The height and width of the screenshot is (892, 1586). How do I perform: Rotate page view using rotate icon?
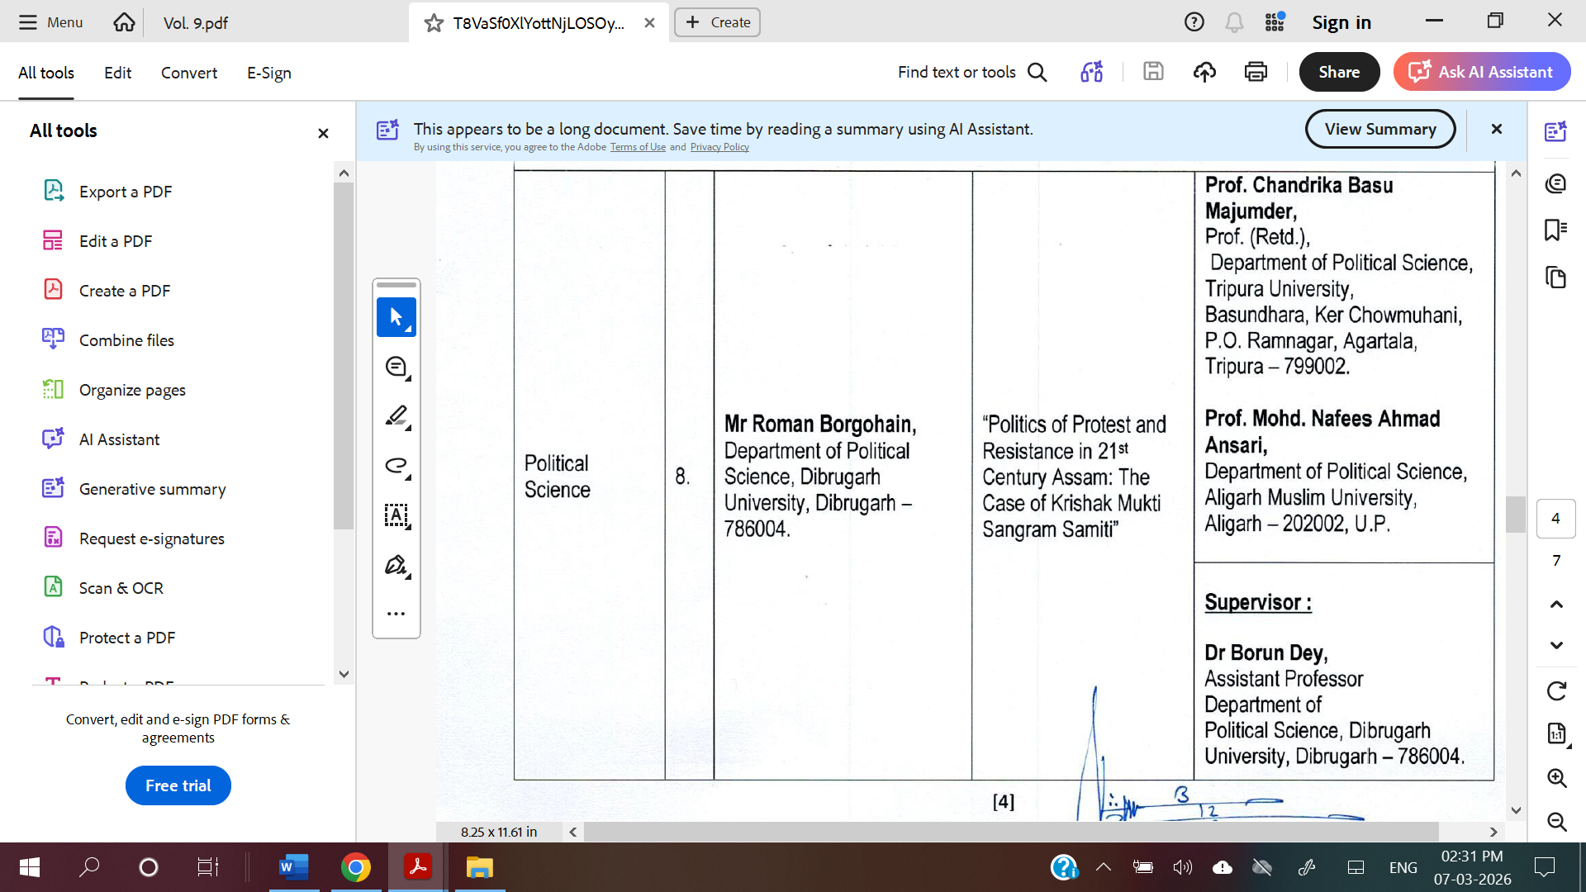point(1556,690)
